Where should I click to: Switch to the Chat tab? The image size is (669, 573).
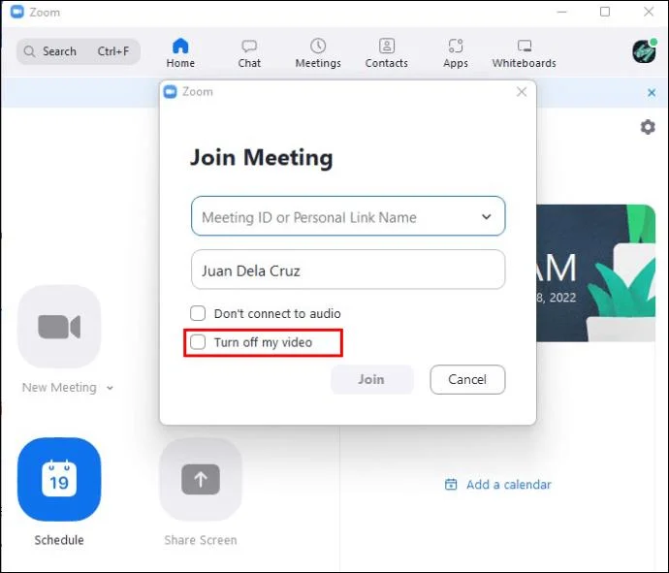pyautogui.click(x=249, y=53)
